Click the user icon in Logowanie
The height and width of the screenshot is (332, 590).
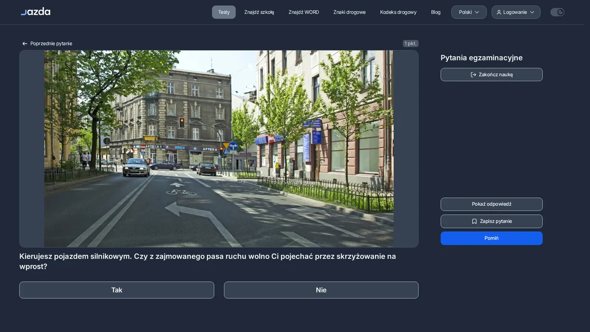click(x=499, y=12)
